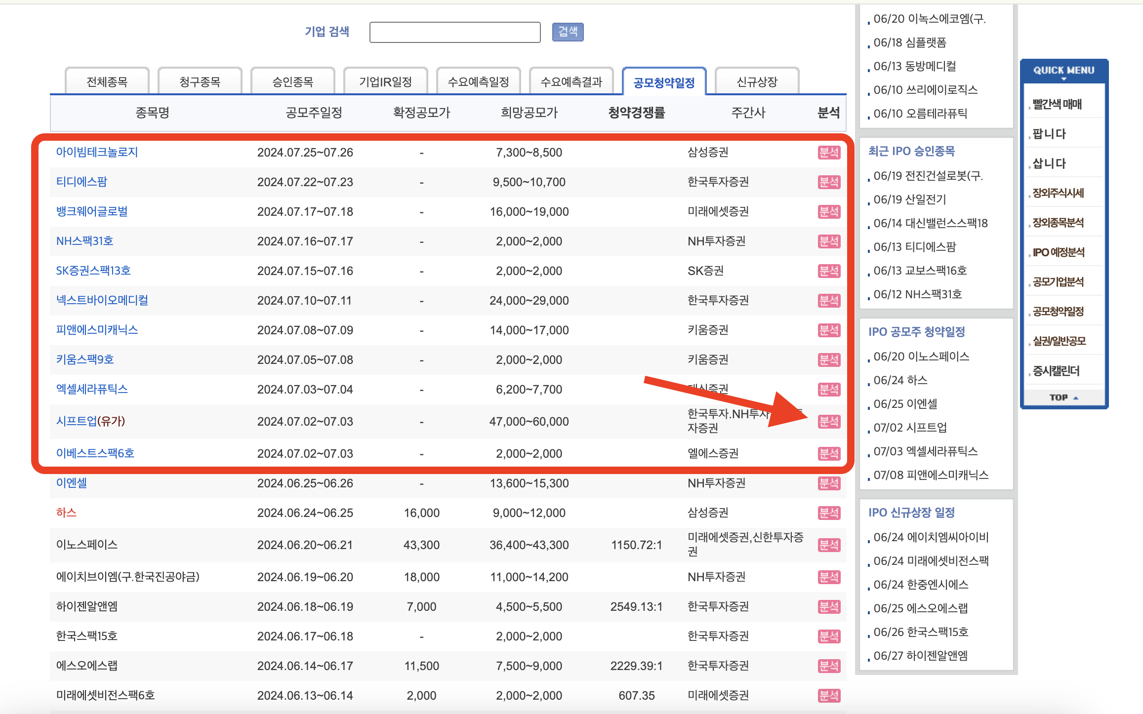Click 분석 icon for 시프트업 row
This screenshot has width=1143, height=714.
(x=828, y=422)
